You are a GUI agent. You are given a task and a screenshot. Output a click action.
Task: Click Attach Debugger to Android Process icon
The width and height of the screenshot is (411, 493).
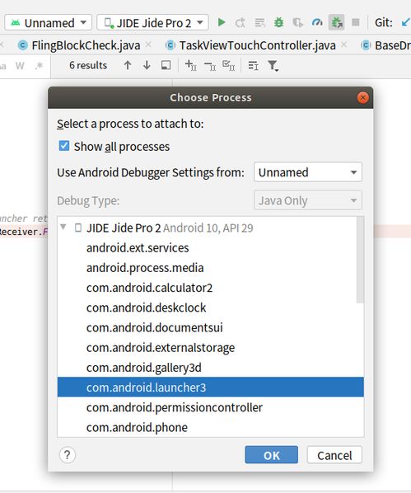pyautogui.click(x=337, y=22)
